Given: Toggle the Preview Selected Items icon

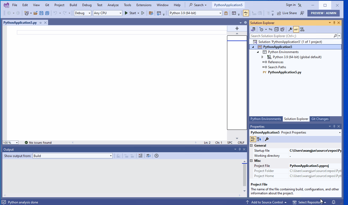Looking at the screenshot, I should [x=296, y=29].
